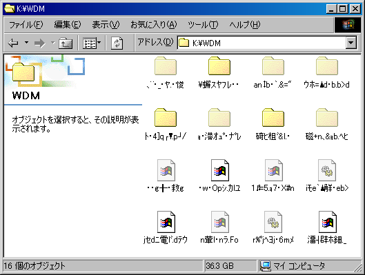Open the Forward button history dropdown arrow
The image size is (365, 275).
[53, 43]
